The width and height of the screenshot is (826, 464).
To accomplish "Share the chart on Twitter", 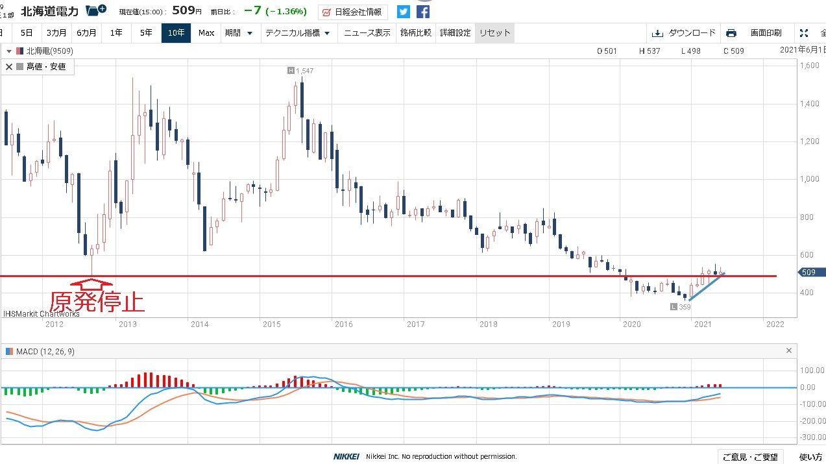I will pyautogui.click(x=404, y=12).
